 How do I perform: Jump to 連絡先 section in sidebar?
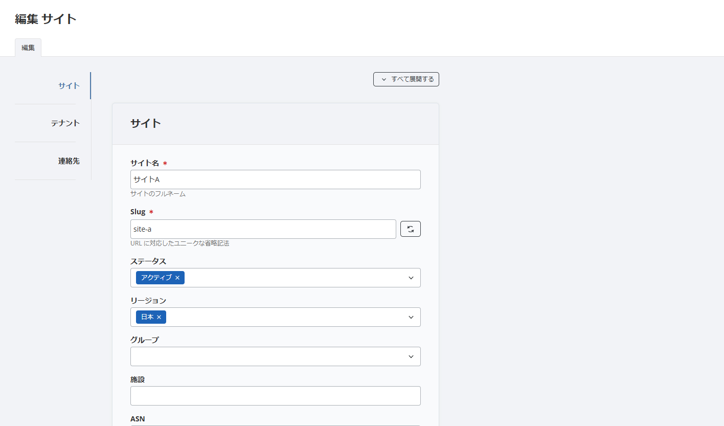pyautogui.click(x=69, y=161)
